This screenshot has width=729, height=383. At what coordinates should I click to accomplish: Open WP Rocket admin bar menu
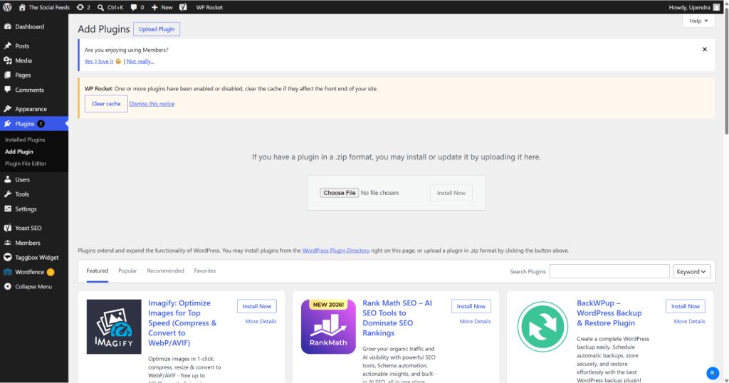tap(209, 7)
